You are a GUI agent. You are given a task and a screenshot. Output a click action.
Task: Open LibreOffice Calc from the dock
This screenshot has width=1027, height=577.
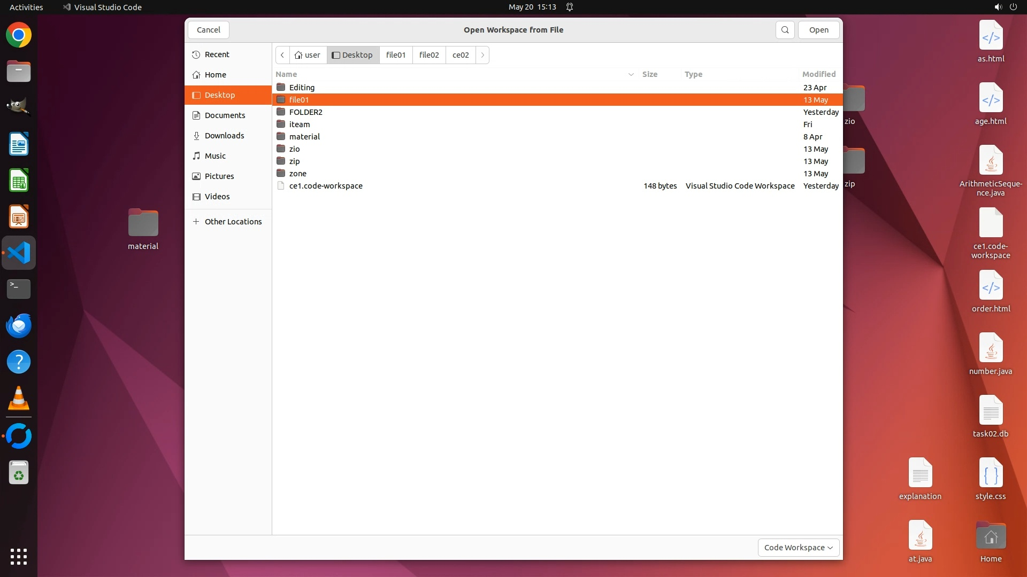point(19,181)
